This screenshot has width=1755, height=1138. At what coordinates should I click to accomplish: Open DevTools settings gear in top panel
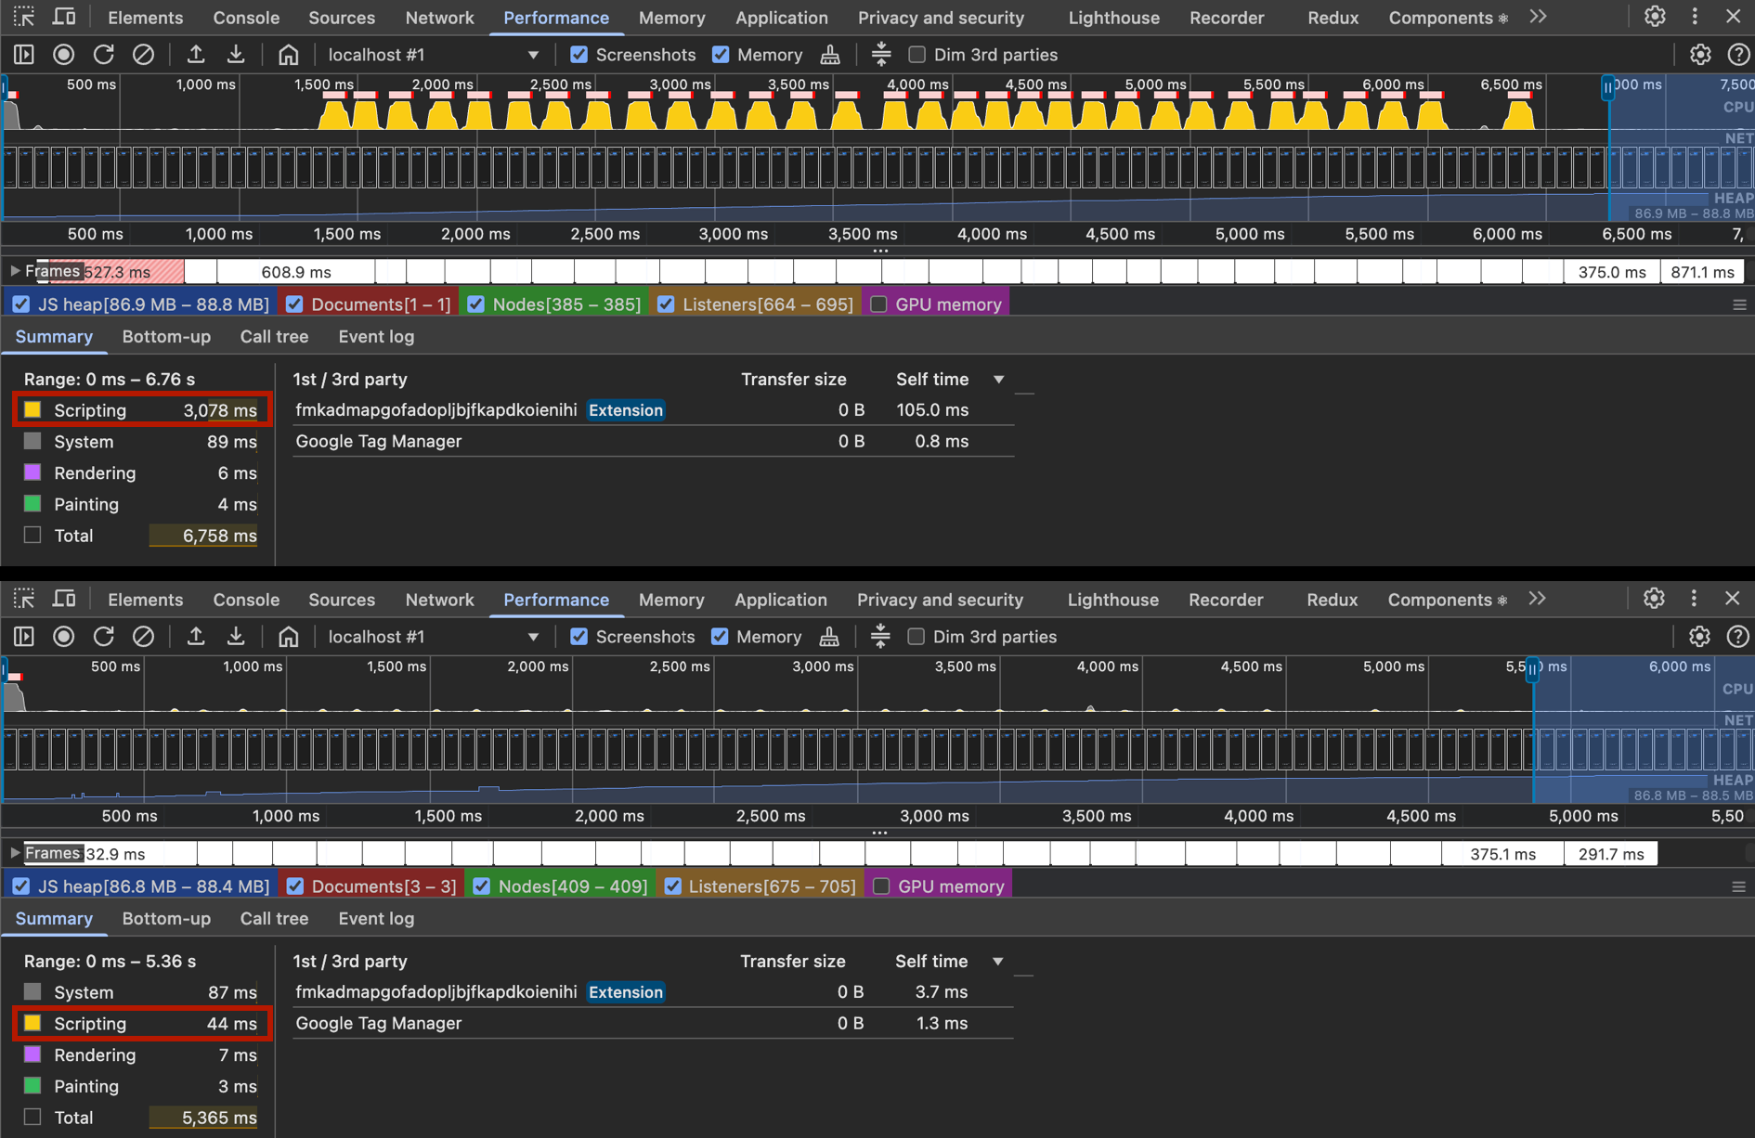click(x=1655, y=17)
